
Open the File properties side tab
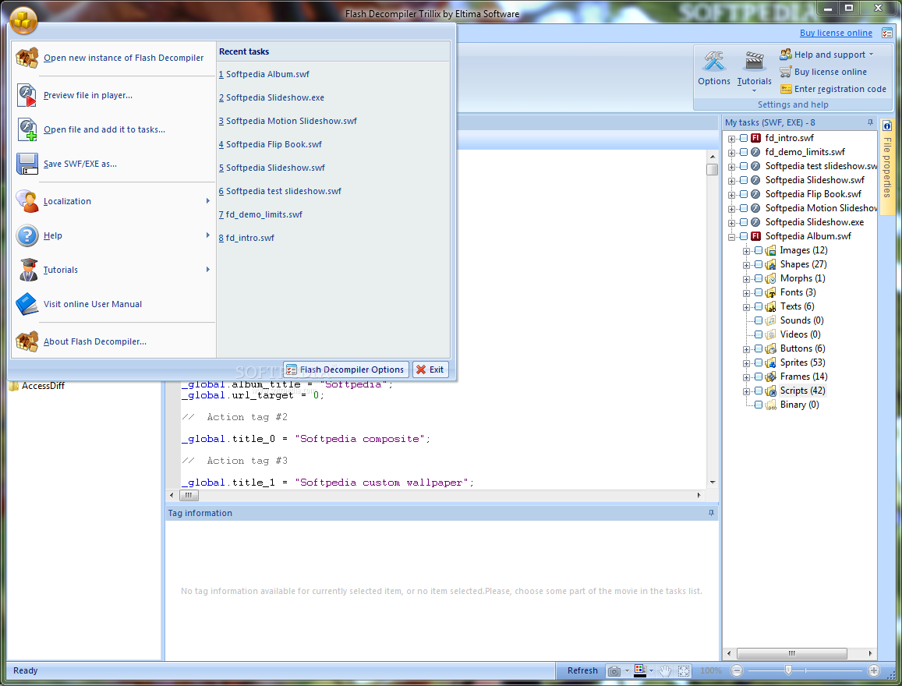pos(887,167)
